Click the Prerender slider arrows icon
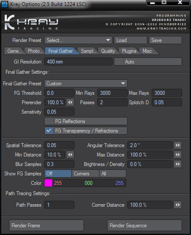This screenshot has width=191, height=235. click(70, 102)
